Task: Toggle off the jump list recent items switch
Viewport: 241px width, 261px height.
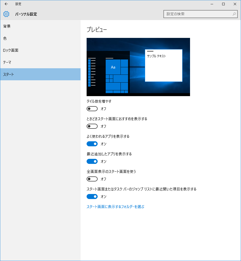Action: coord(92,197)
